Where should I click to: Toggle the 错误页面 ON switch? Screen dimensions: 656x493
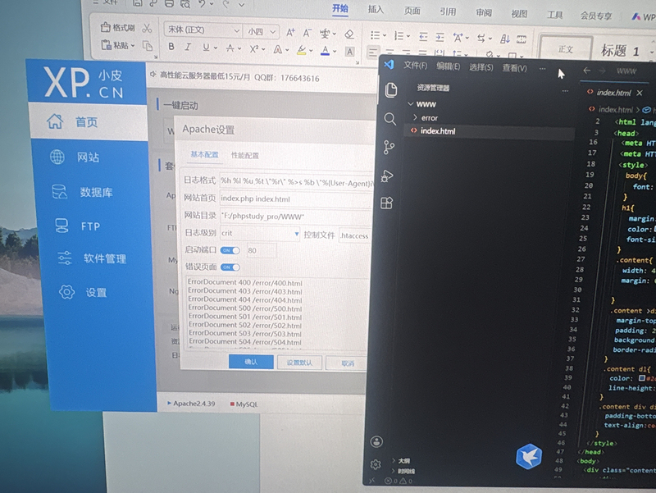(230, 267)
